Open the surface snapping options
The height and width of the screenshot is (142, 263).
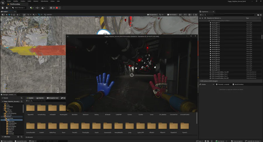[x=24, y=15]
